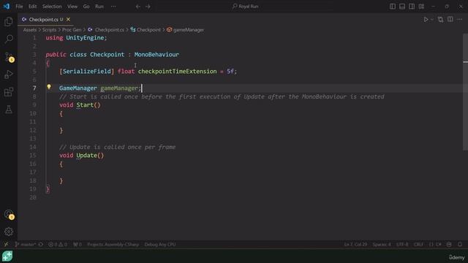
Task: Go forward with the right arrow
Action: pyautogui.click(x=148, y=7)
